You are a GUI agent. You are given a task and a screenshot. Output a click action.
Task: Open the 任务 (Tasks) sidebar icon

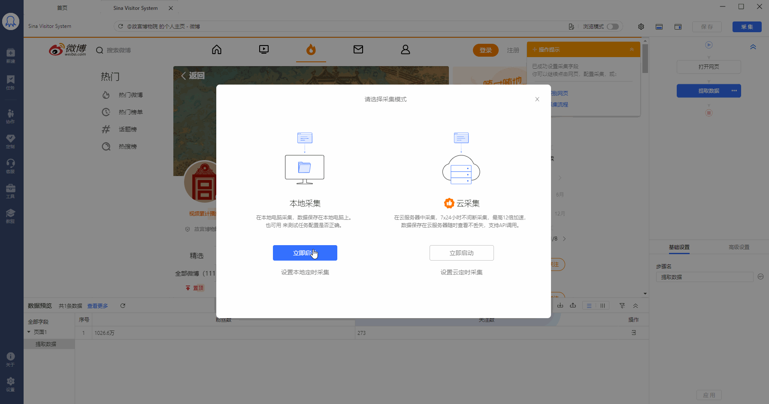[x=11, y=82]
